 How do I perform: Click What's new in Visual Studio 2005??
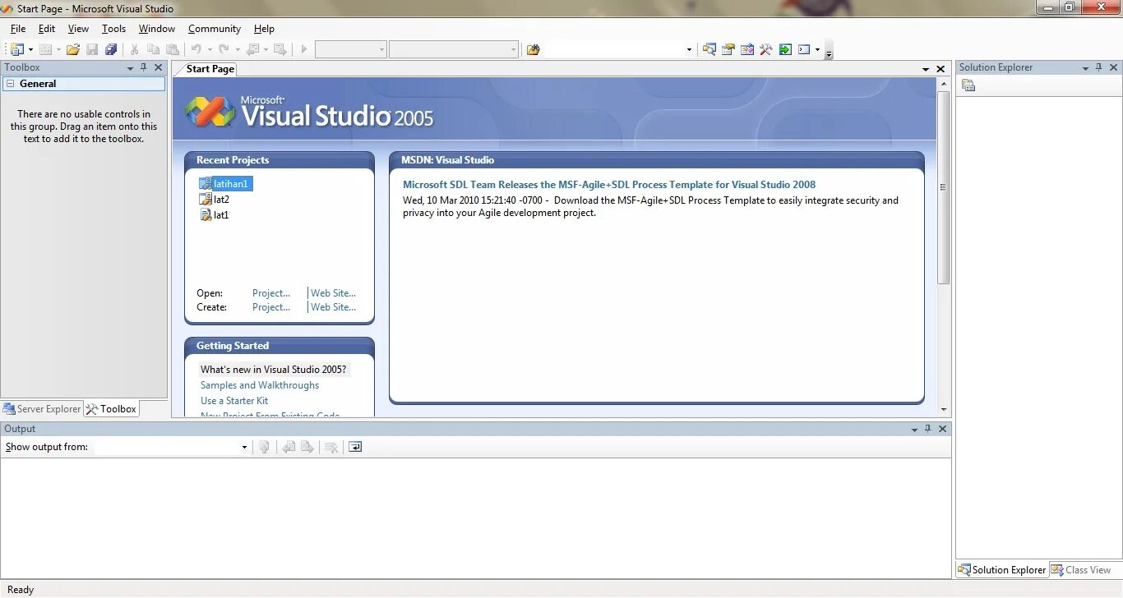click(x=274, y=370)
